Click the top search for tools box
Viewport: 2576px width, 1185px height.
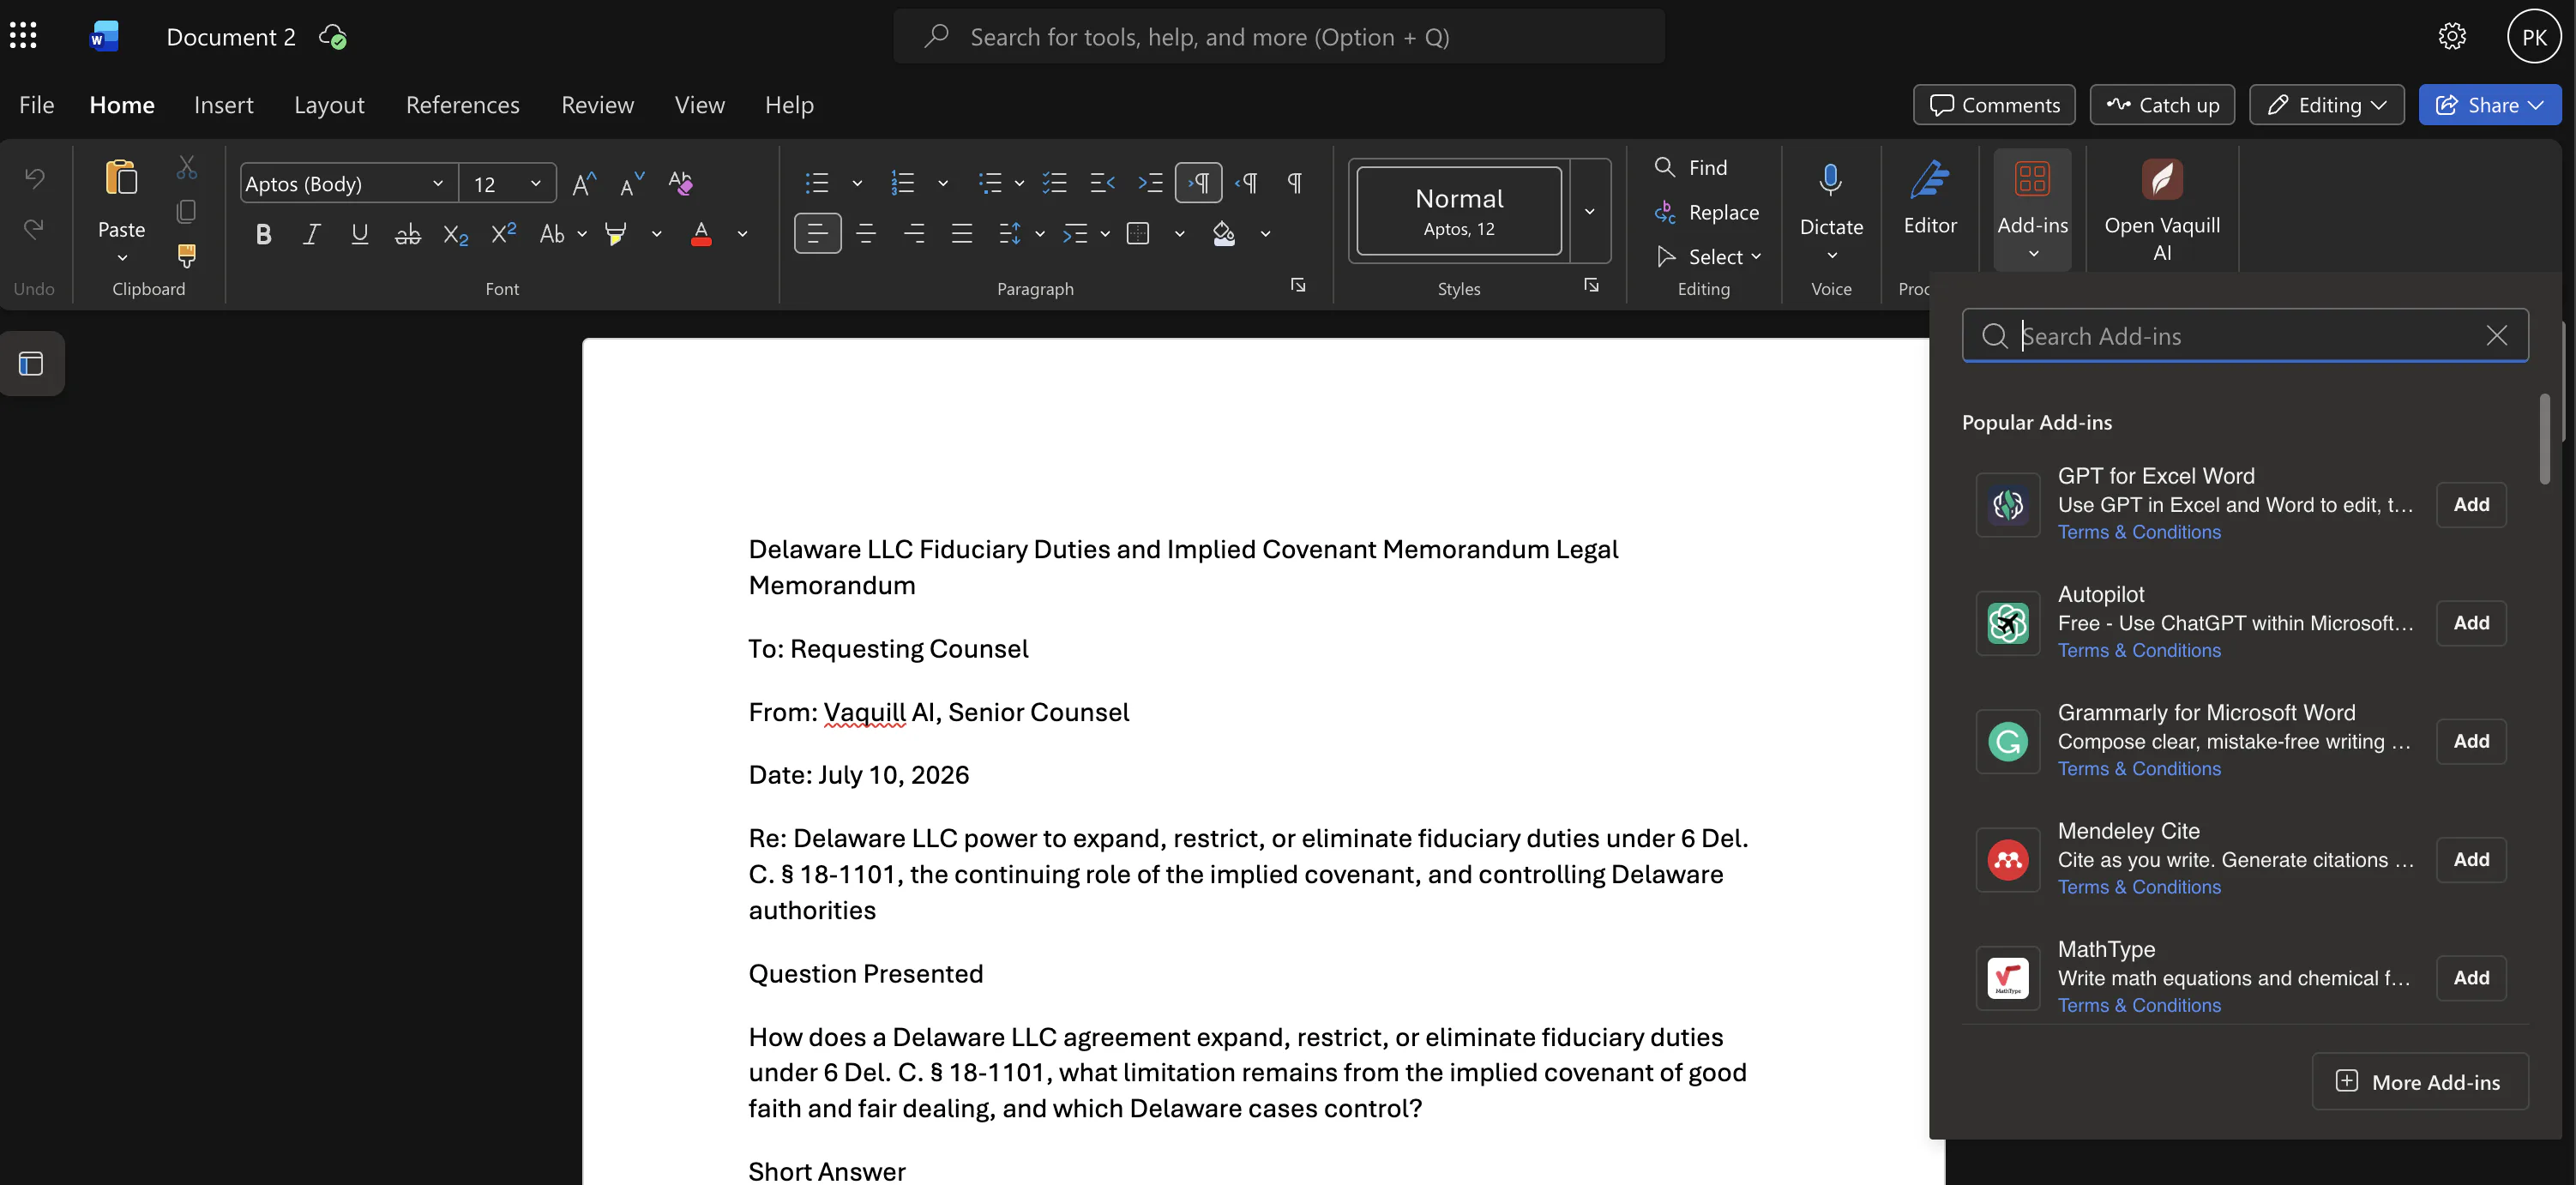1279,37
